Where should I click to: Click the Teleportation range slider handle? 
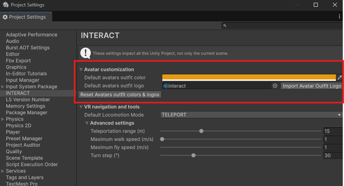[201, 131]
